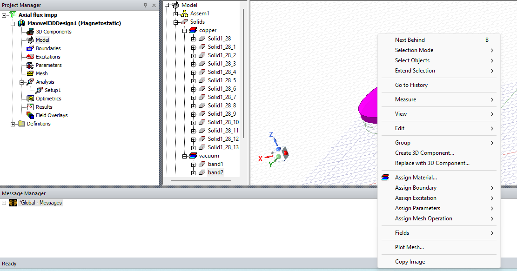
Task: Click the Assem1 assembly icon
Action: (184, 13)
